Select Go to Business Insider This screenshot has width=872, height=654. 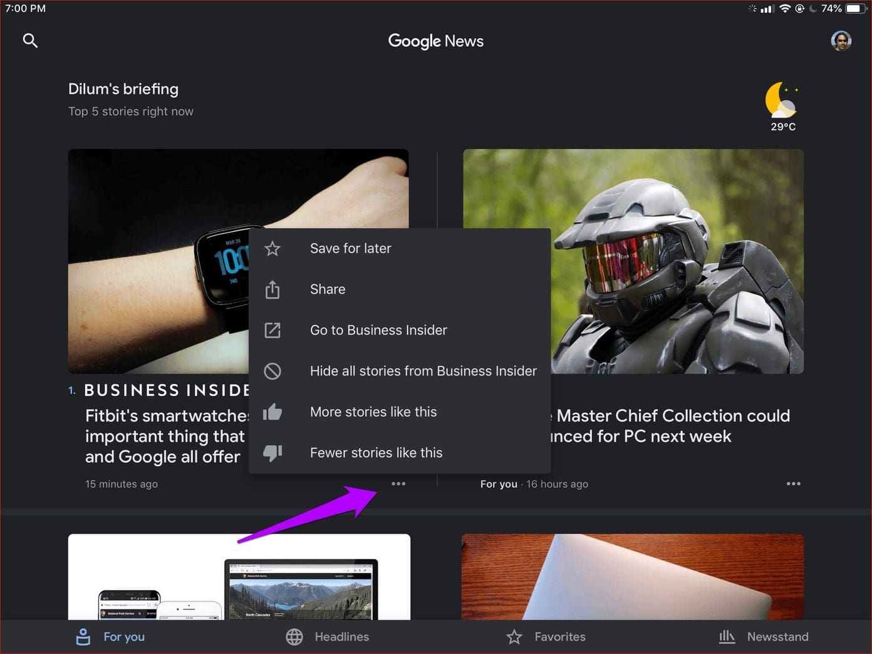[x=400, y=330]
